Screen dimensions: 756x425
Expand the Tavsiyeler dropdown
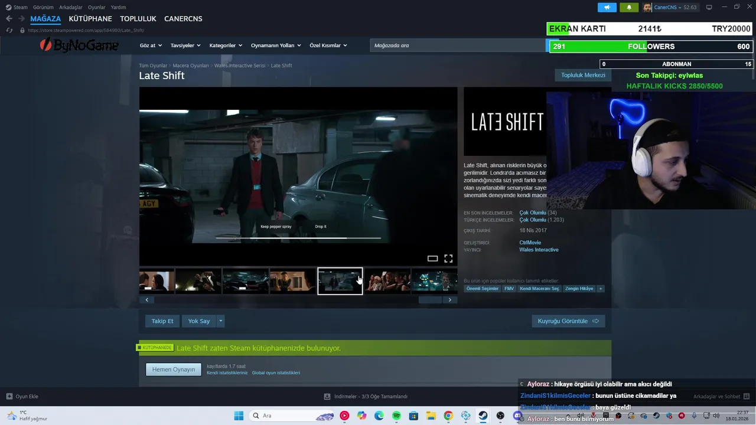(185, 45)
